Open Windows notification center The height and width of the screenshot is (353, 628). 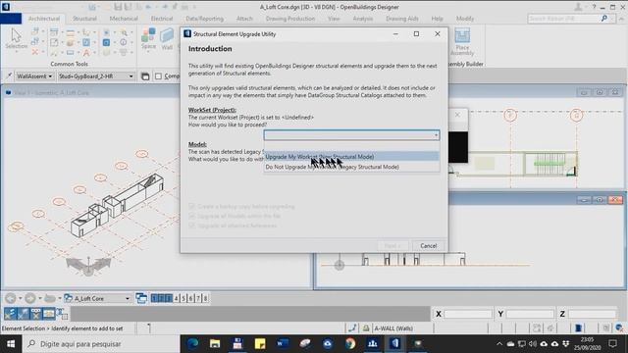click(x=612, y=344)
